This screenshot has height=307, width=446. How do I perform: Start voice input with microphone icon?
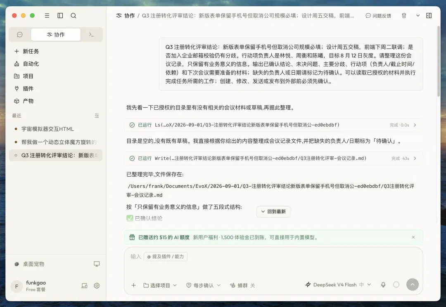[x=383, y=285]
